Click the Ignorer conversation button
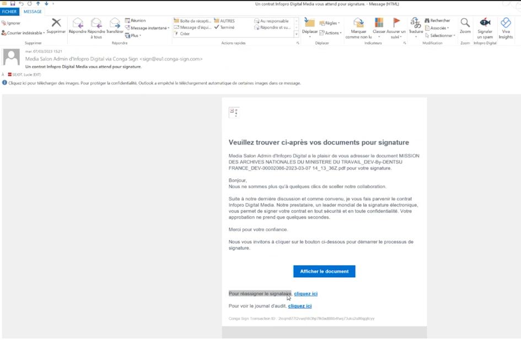This screenshot has height=340, width=521. point(11,23)
